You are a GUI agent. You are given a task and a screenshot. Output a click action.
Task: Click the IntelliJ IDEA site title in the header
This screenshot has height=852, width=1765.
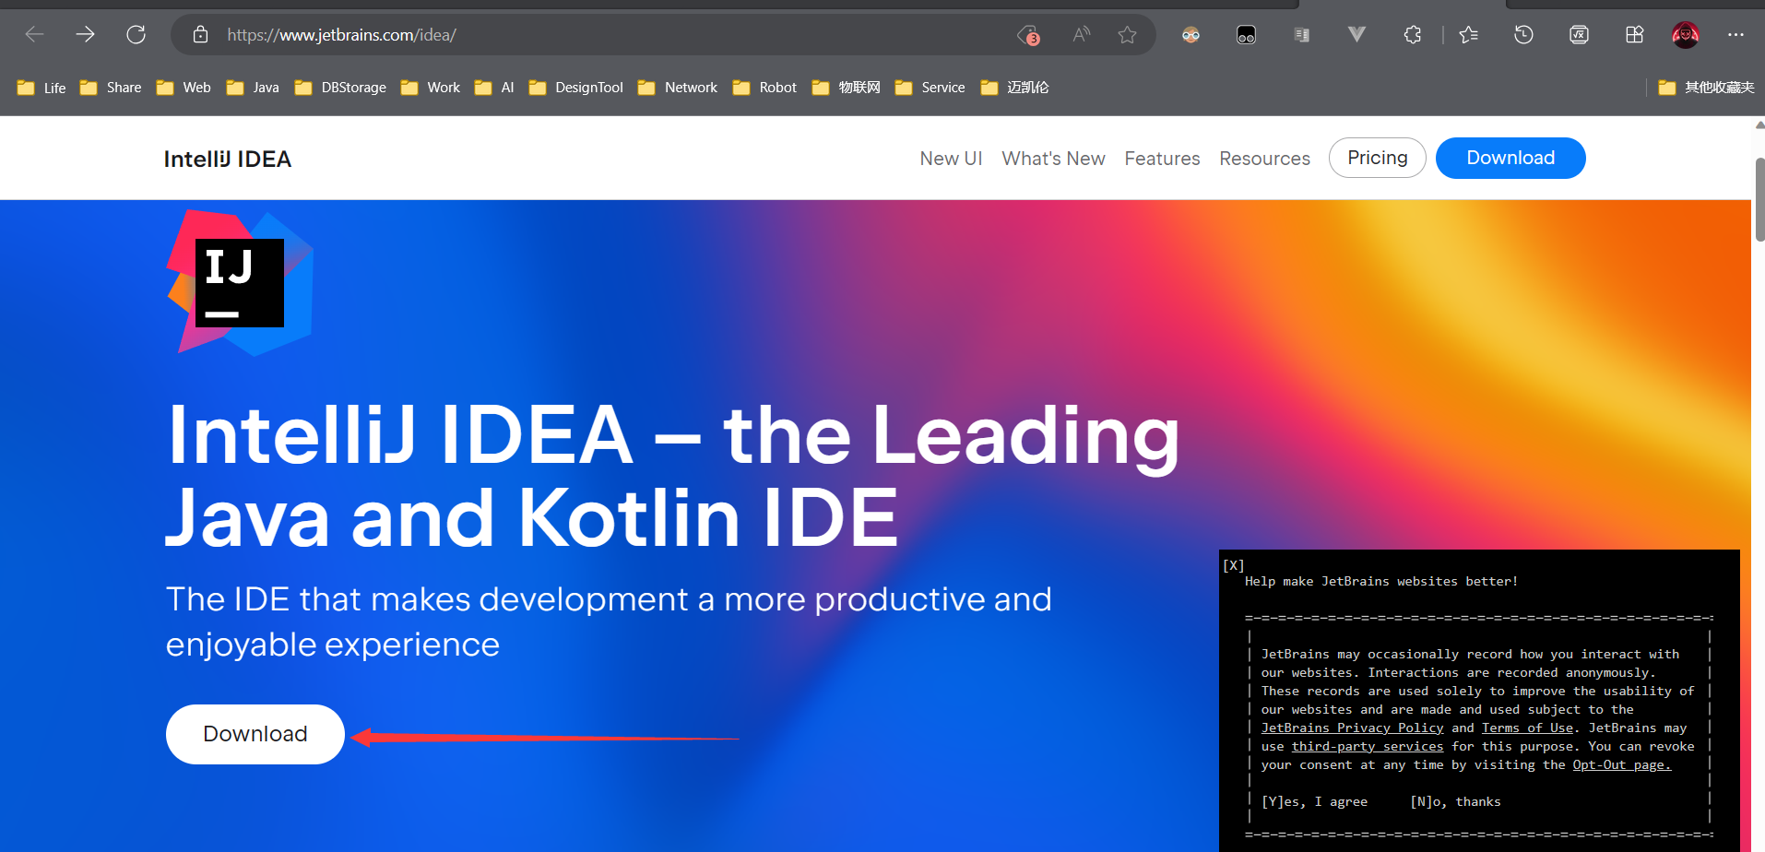click(x=228, y=159)
